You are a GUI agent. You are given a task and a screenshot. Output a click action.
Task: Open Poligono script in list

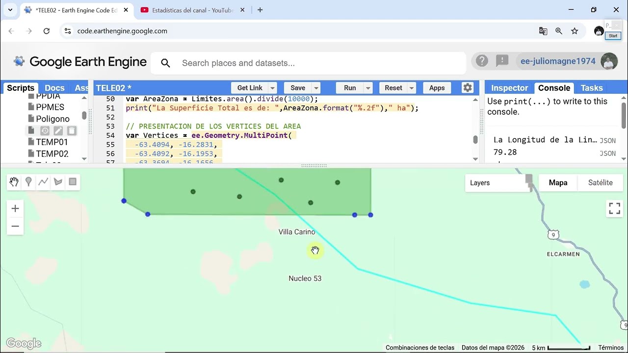coord(52,119)
